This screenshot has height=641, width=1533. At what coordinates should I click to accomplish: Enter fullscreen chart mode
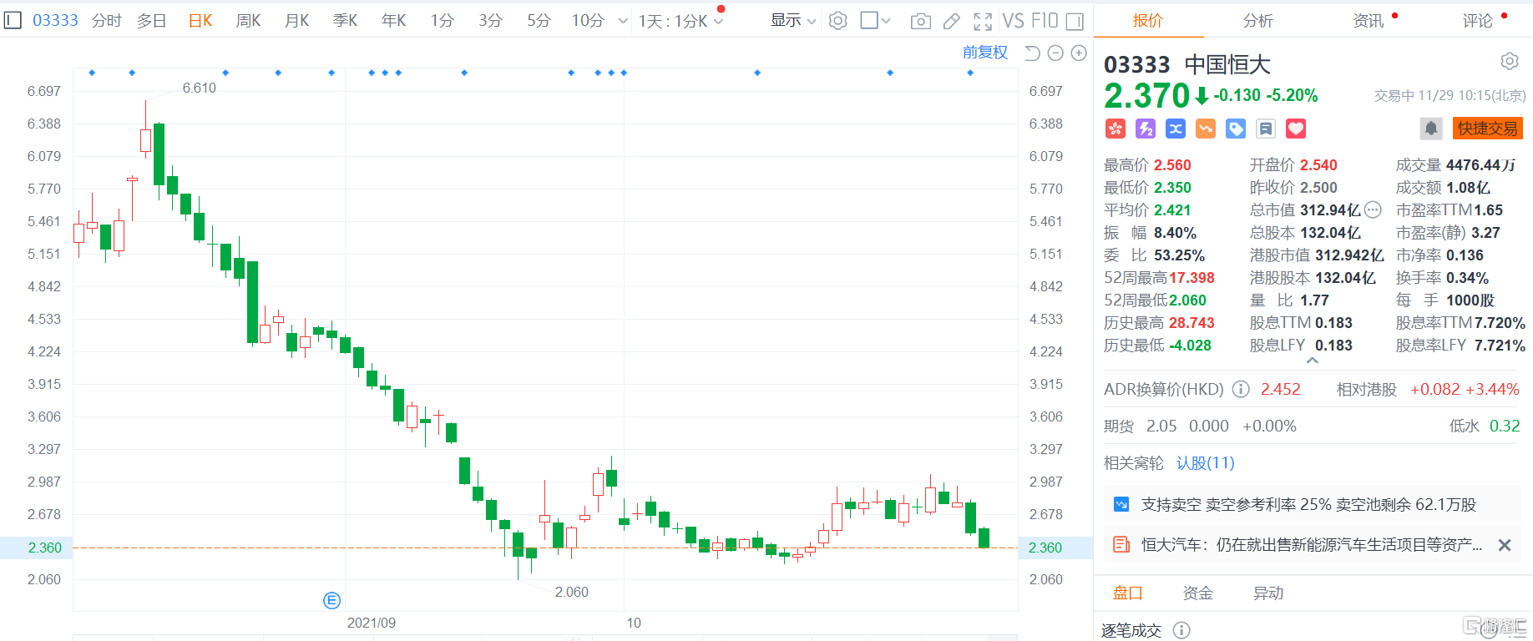click(983, 21)
